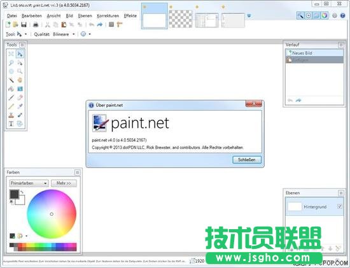Screen dimensions: 350x268
Task: Toggle the rulers toolbar icon
Action: [x=120, y=25]
